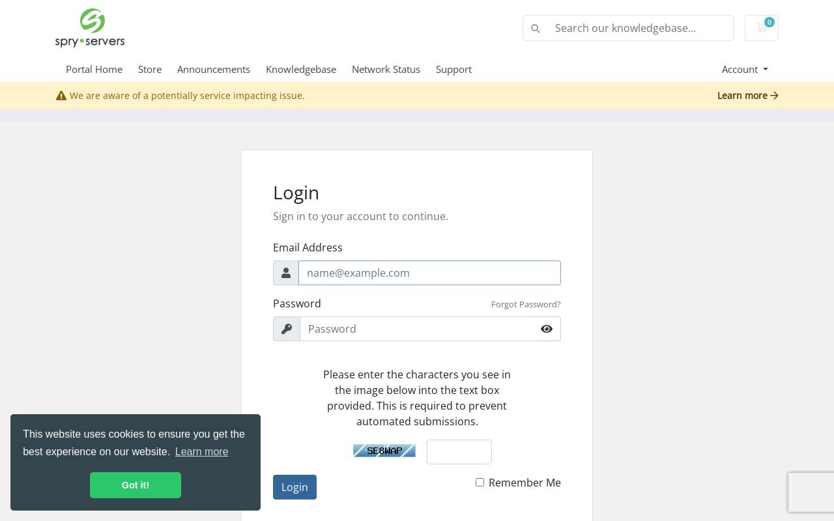Viewport: 834px width, 521px height.
Task: Focus the Email Address input field
Action: 429,273
